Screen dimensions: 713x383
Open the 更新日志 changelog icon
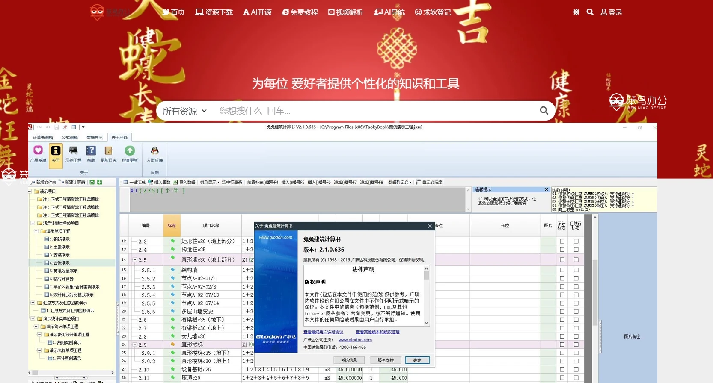click(108, 150)
